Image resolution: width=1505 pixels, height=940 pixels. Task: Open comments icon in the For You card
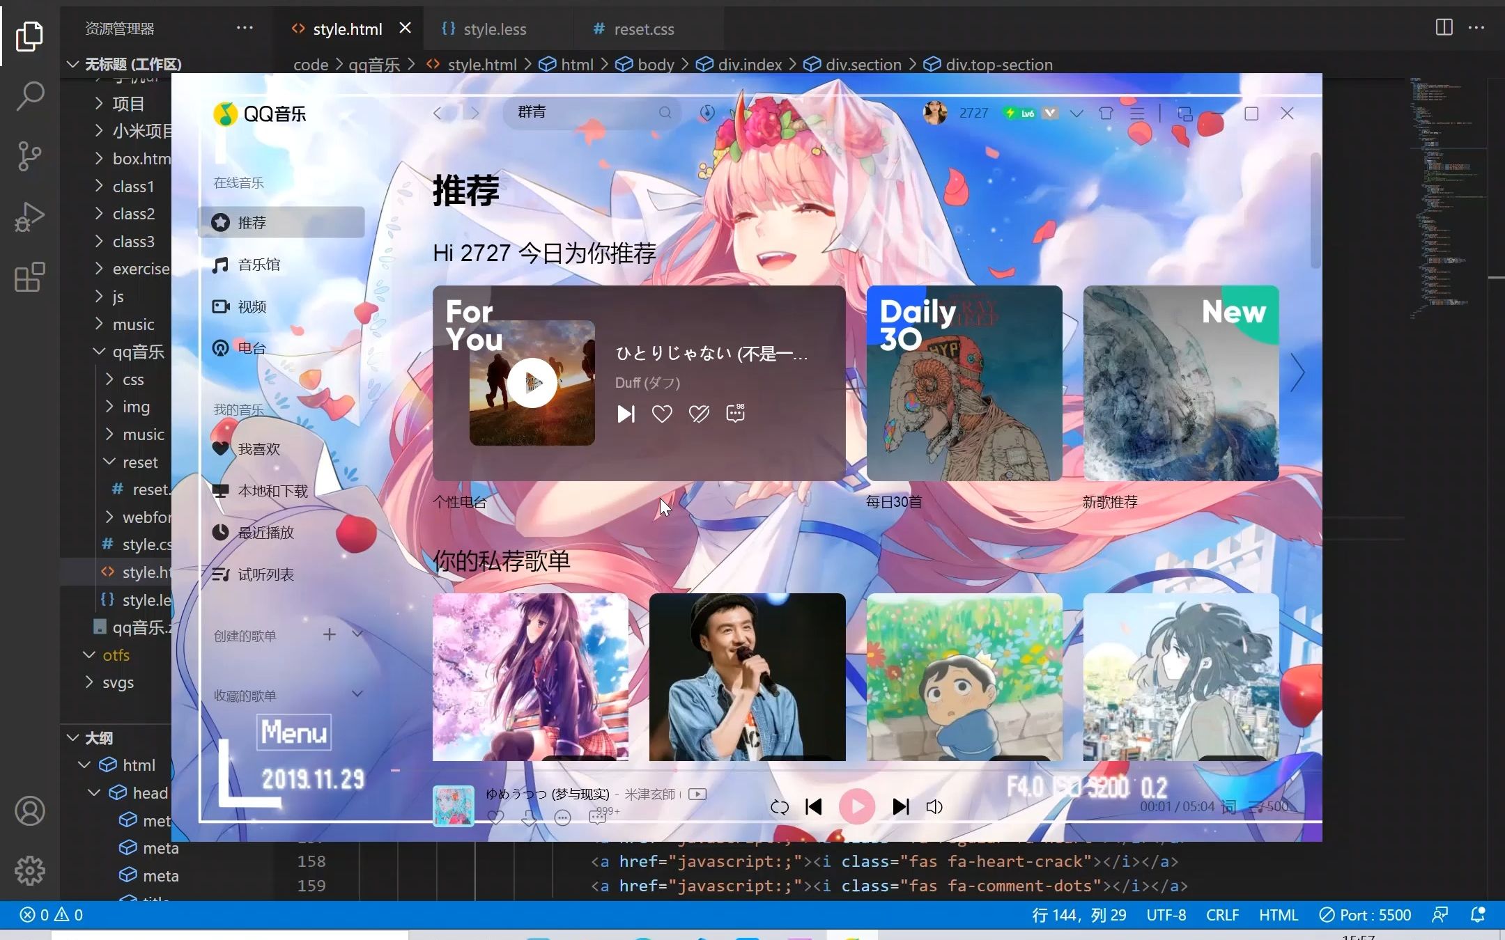click(x=736, y=414)
